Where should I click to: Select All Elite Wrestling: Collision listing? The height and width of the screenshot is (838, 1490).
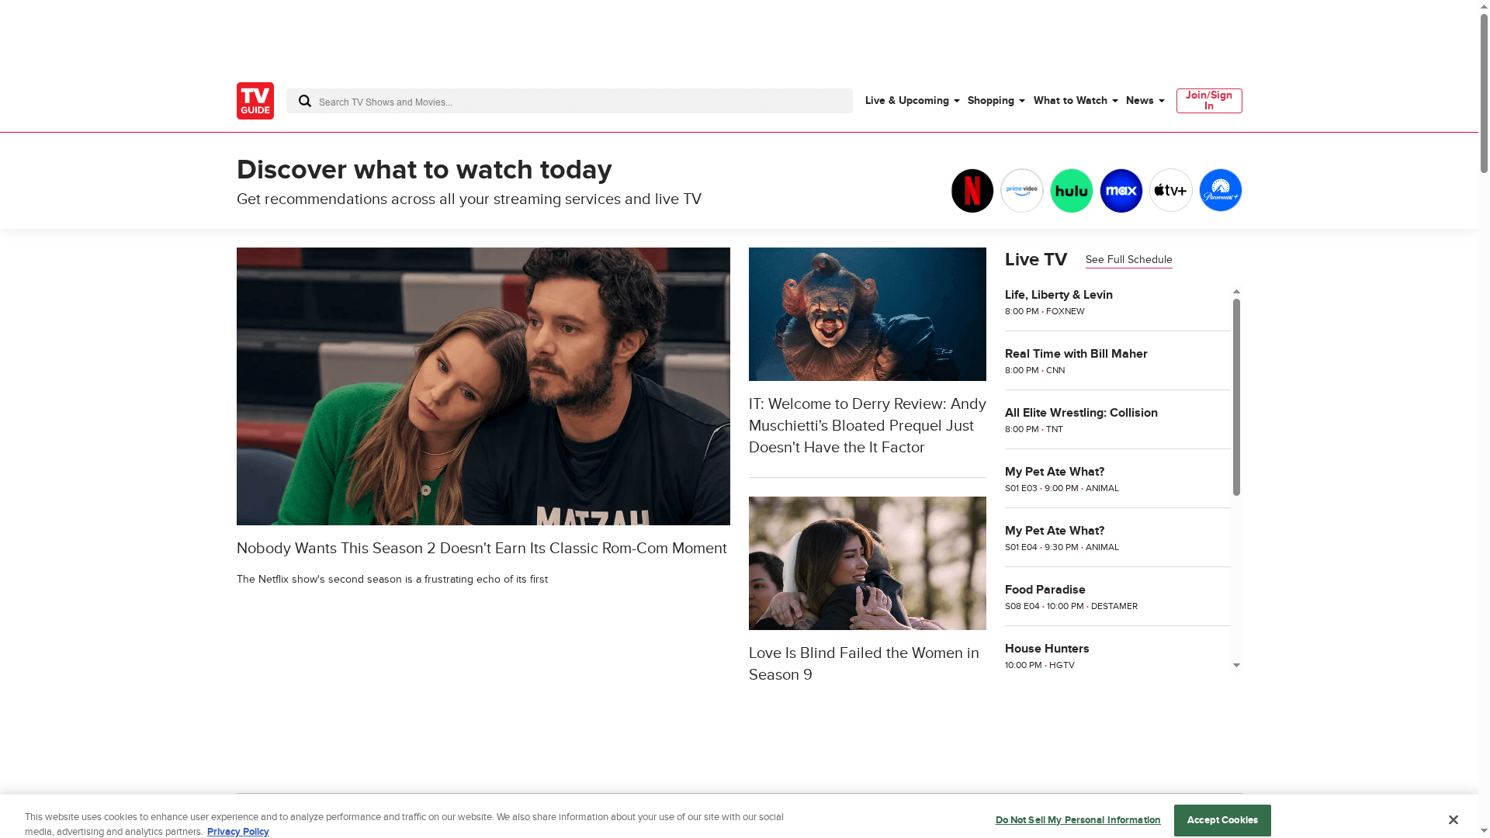[1117, 421]
